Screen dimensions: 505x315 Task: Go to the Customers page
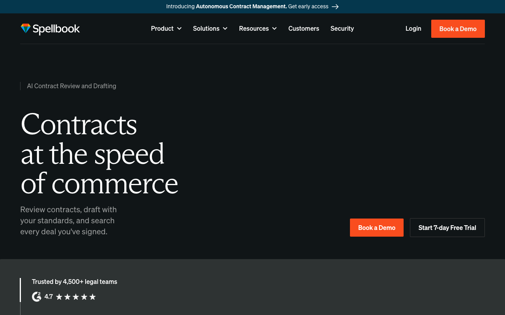click(x=304, y=29)
